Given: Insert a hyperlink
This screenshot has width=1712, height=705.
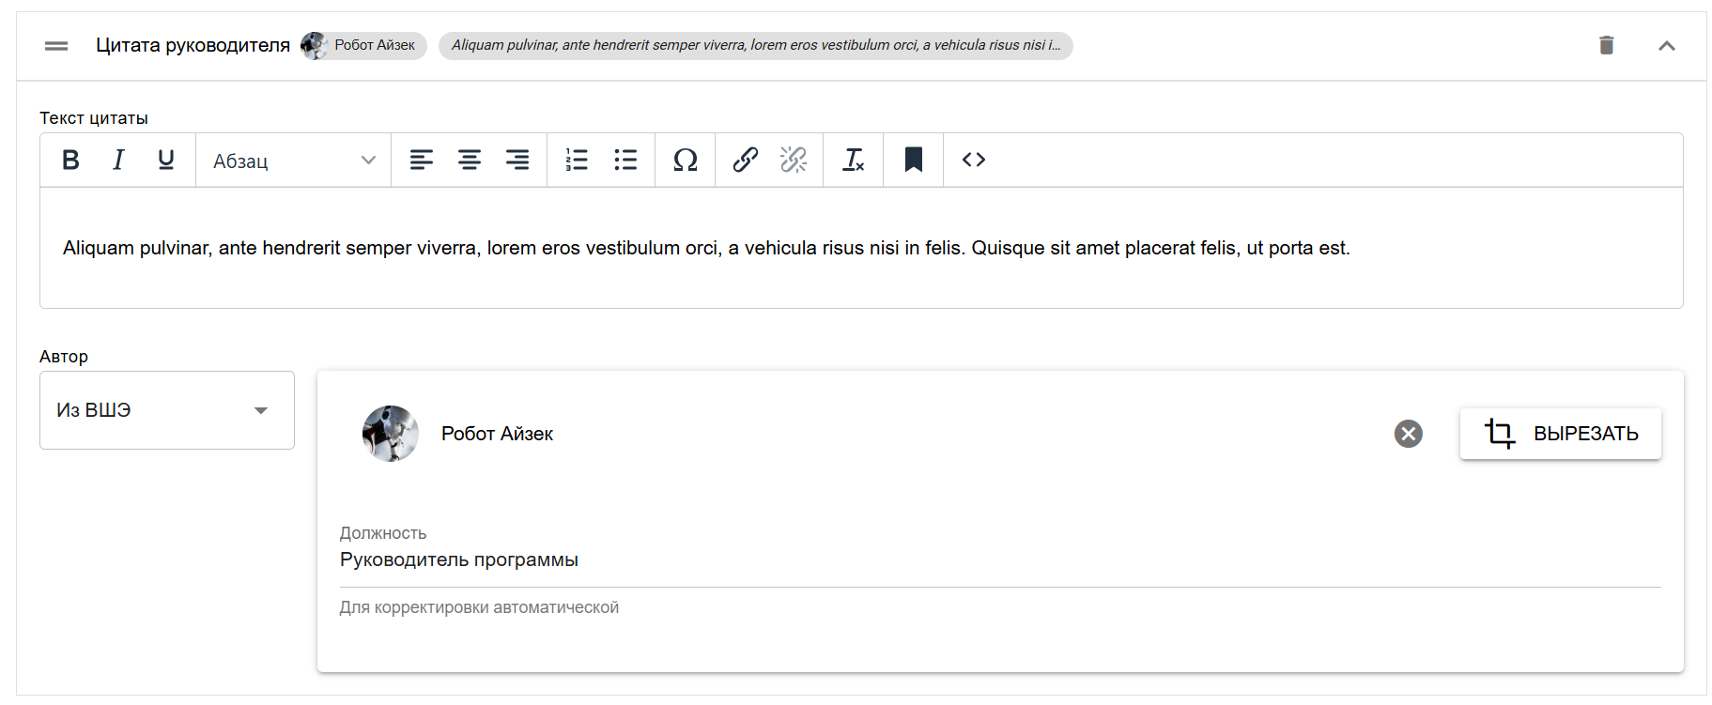Looking at the screenshot, I should click(746, 161).
